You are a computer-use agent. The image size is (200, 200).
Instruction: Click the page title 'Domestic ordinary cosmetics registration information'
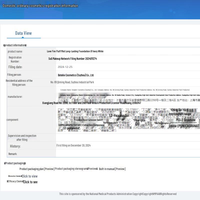(40, 6)
